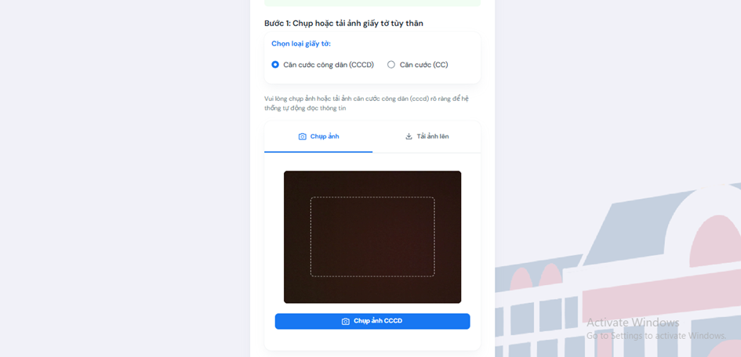The width and height of the screenshot is (741, 357).
Task: Click the download icon beside Tải ảnh lên
Action: [x=409, y=137]
